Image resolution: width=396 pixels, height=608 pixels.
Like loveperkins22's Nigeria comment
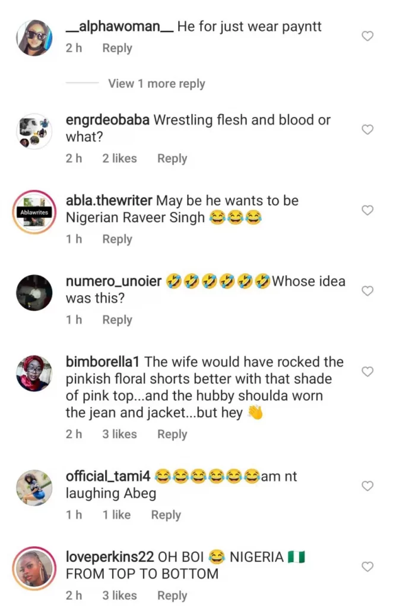tap(368, 566)
